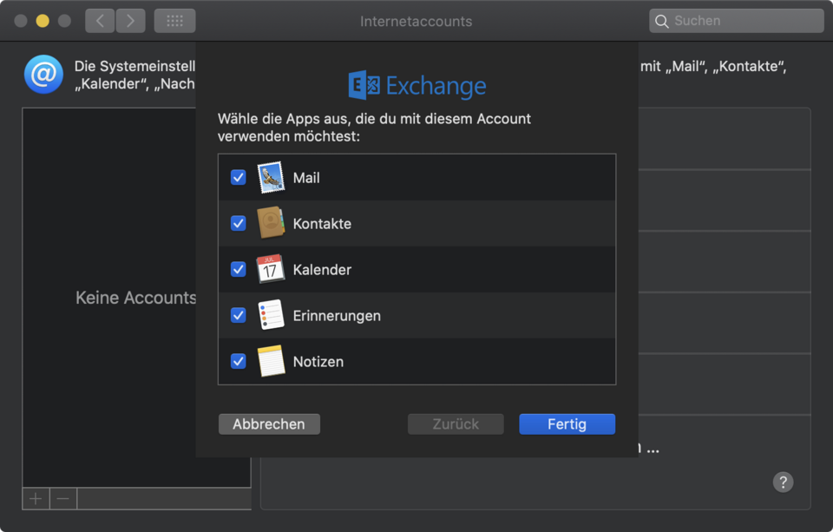833x532 pixels.
Task: Click the Exchange logo icon
Action: (x=364, y=86)
